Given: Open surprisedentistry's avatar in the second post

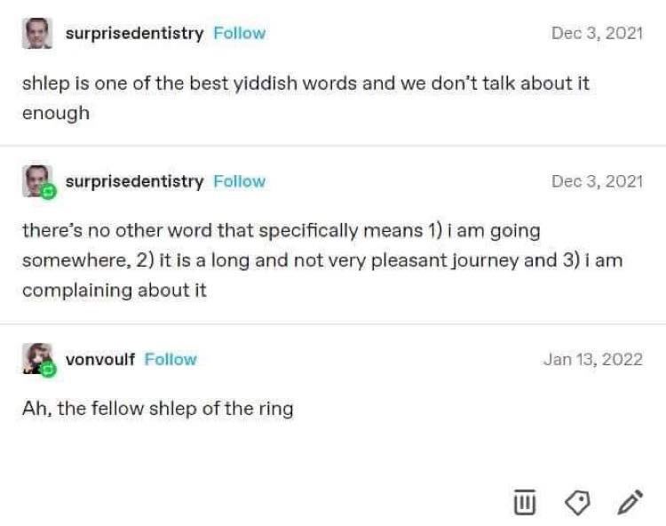Looking at the screenshot, I should click(x=36, y=180).
